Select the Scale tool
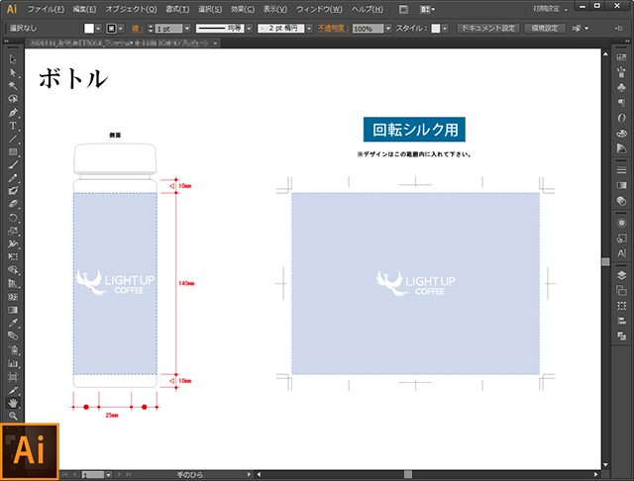Viewport: 634px width, 481px height. pyautogui.click(x=13, y=231)
